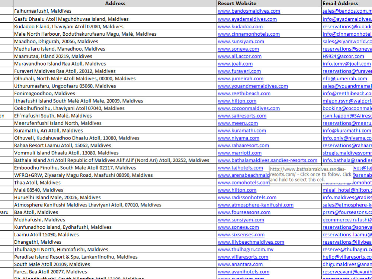Select 'Eh`mafushi South, Malé, Maldives' cell

click(x=115, y=116)
